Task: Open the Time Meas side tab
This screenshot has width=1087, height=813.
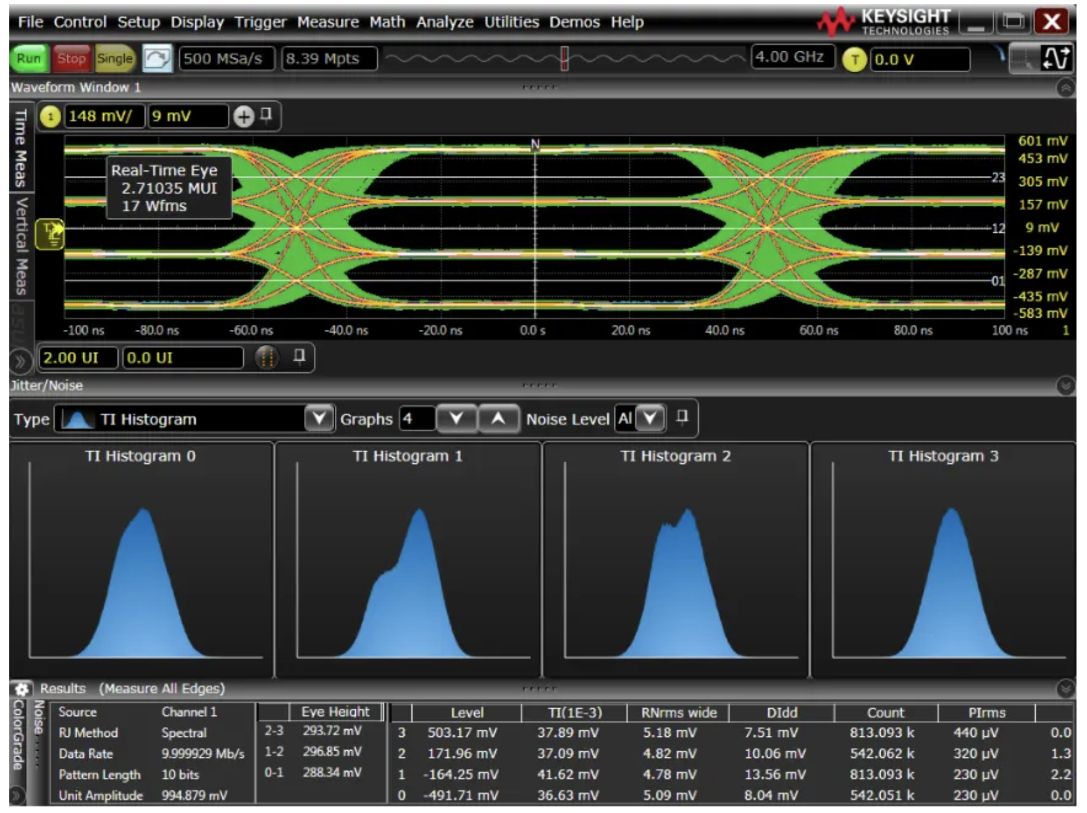Action: pyautogui.click(x=21, y=148)
